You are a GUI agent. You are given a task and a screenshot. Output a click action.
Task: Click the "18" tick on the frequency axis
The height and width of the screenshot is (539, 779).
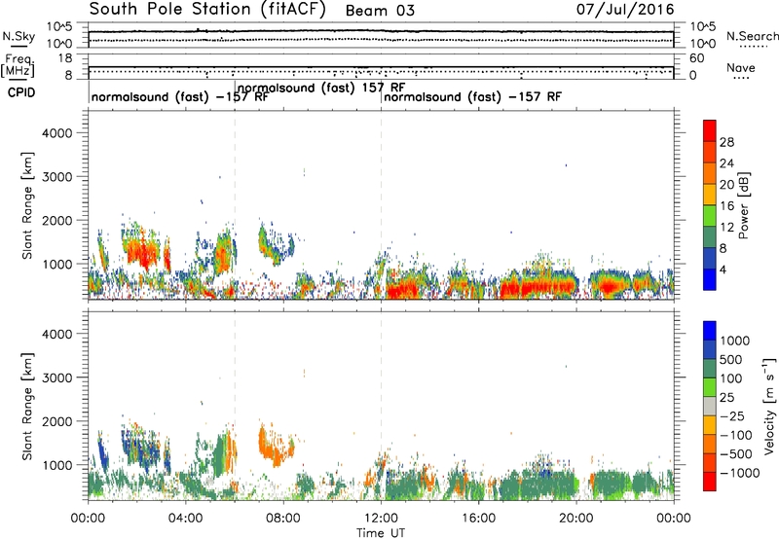coord(65,58)
